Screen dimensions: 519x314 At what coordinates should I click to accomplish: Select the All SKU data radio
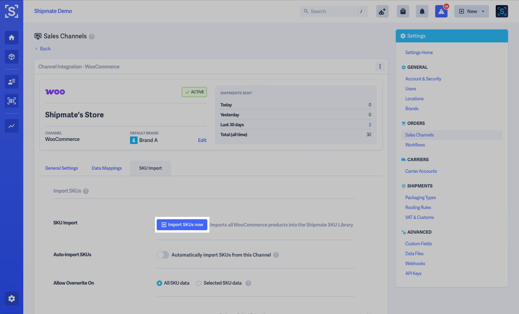point(159,283)
